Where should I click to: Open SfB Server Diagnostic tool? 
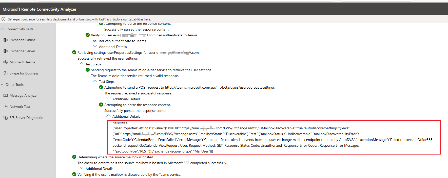(26, 118)
